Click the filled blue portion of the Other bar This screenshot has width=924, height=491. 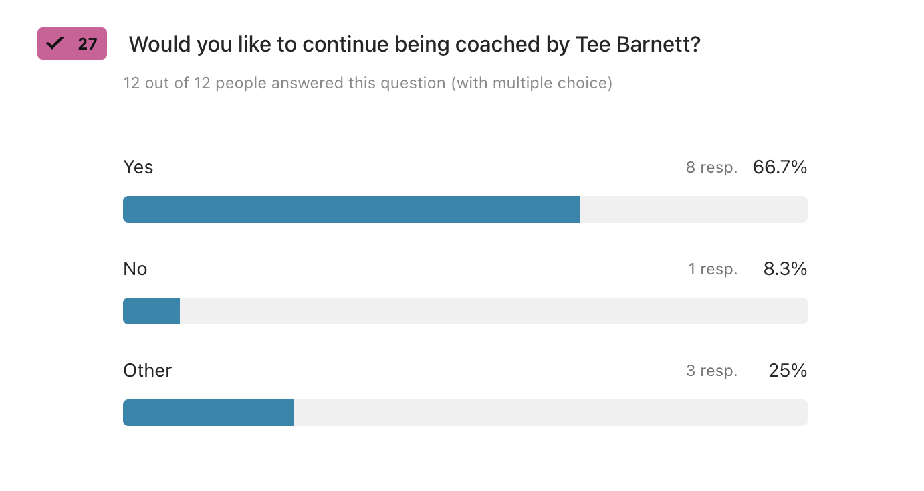[209, 413]
